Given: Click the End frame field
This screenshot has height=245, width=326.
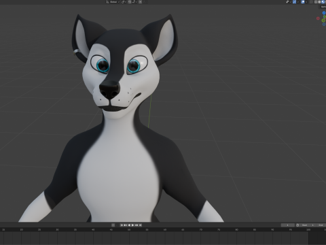Looking at the screenshot, I should (x=321, y=225).
